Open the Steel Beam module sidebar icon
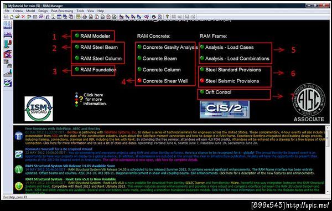Screen dimensions: 332x211 coord(8,34)
